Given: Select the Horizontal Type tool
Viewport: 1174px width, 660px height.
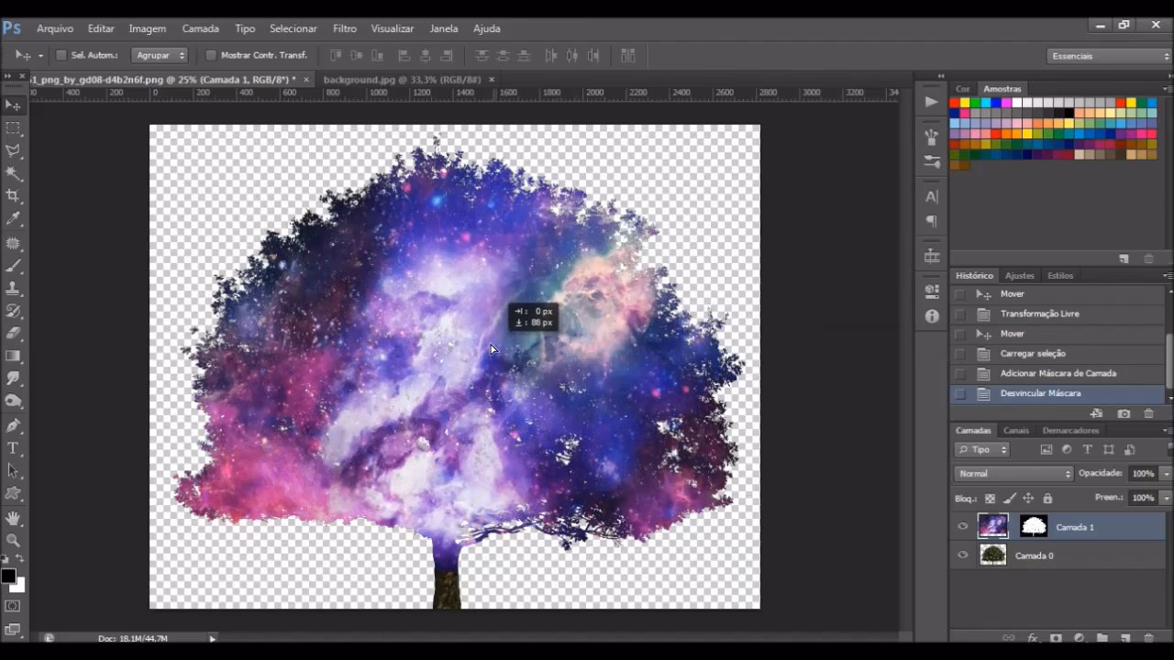Looking at the screenshot, I should tap(13, 448).
